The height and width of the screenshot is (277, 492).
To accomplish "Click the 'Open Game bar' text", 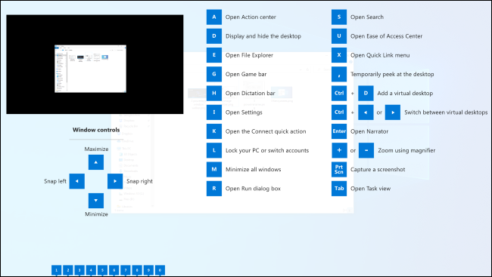I will 246,75.
